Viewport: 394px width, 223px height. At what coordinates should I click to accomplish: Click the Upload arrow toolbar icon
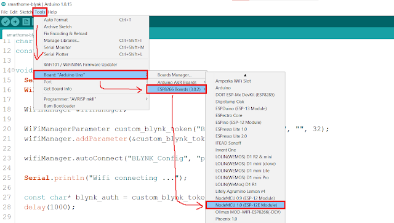click(15, 22)
